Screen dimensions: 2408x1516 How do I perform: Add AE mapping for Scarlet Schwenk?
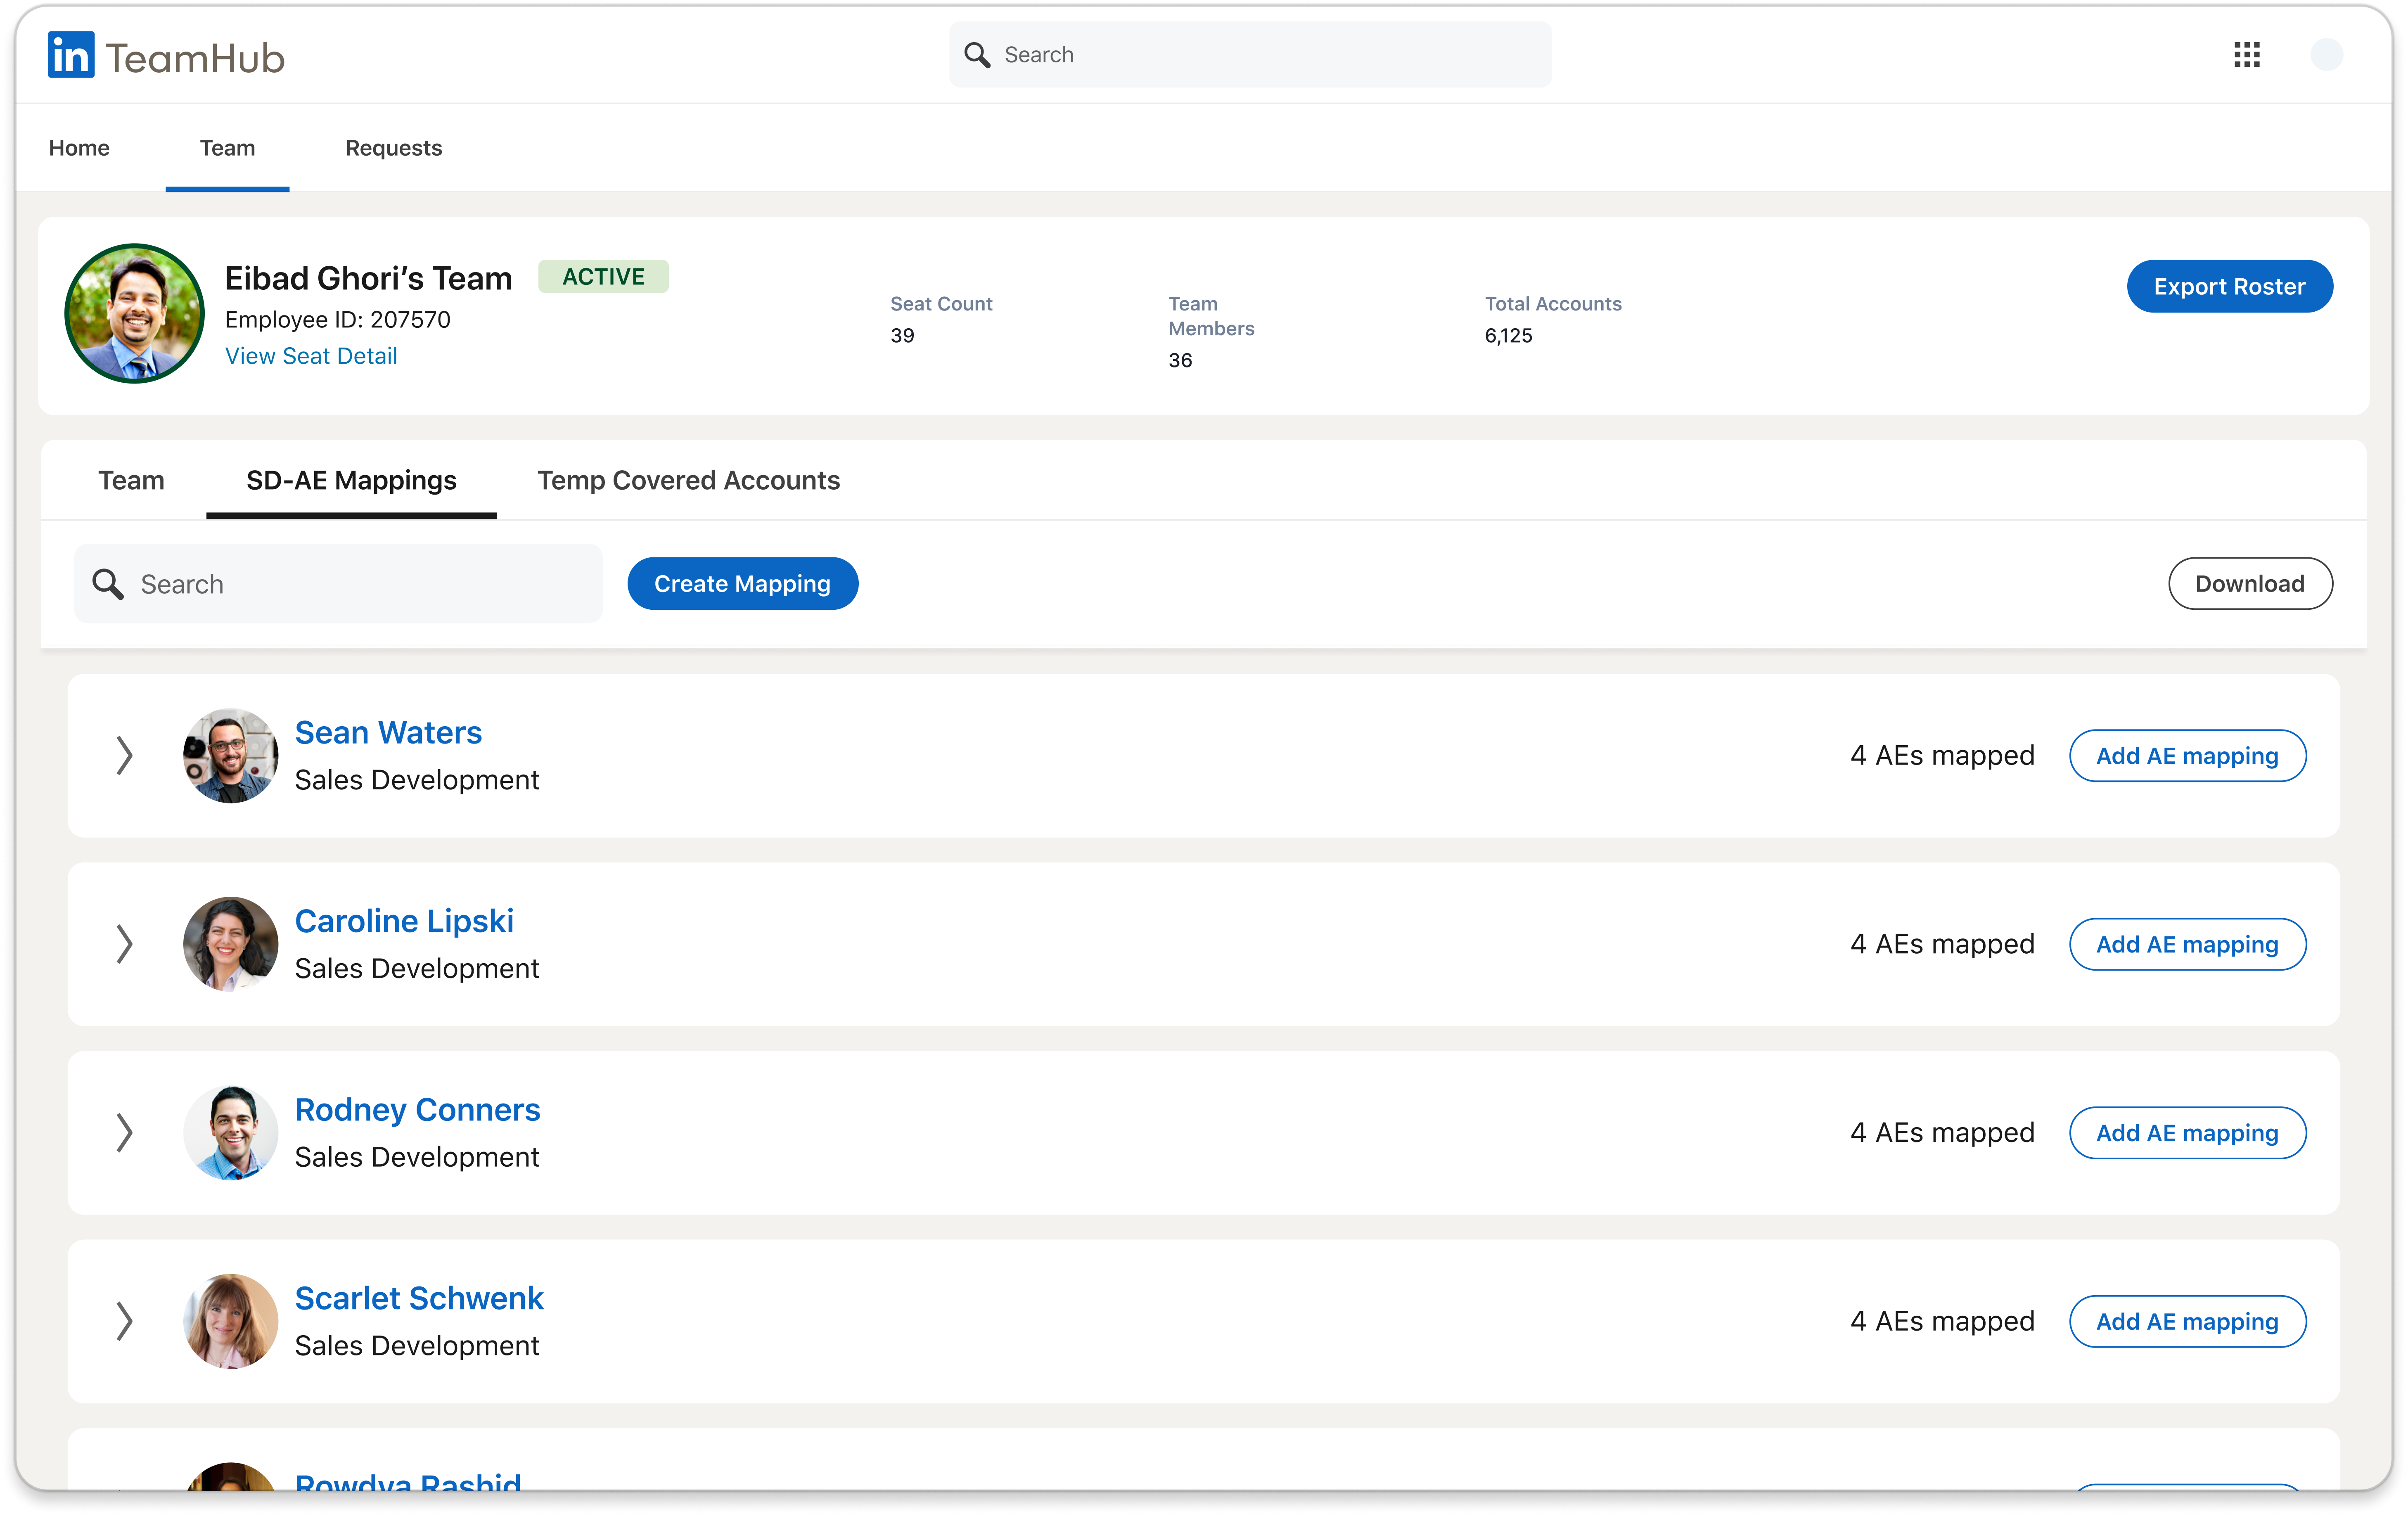(x=2187, y=1321)
